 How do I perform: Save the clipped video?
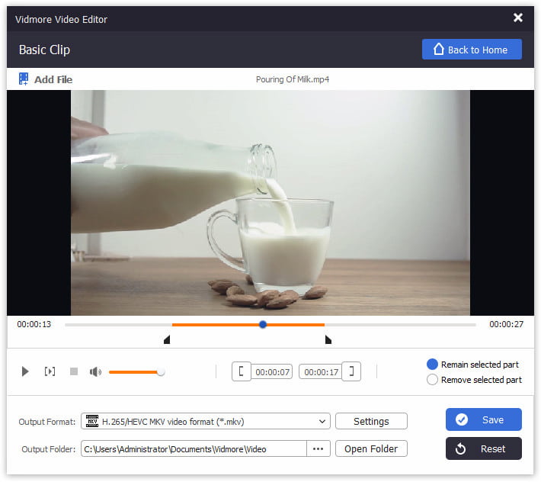483,419
